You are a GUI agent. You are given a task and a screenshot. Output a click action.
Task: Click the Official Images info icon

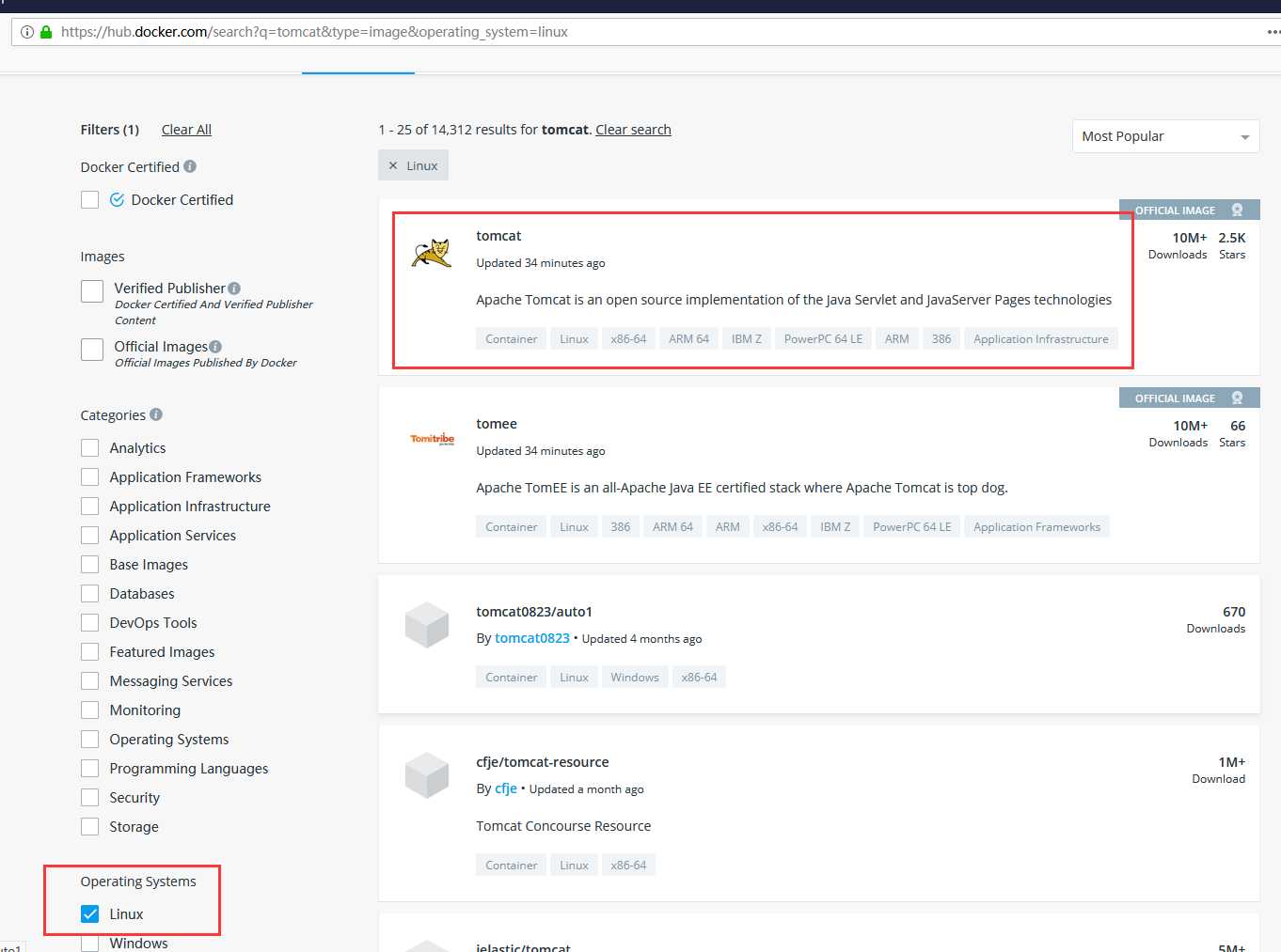[215, 347]
